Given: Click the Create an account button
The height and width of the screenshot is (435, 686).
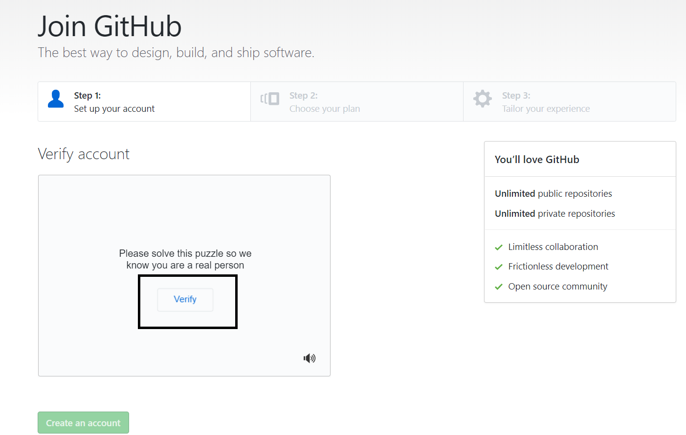Looking at the screenshot, I should (83, 423).
